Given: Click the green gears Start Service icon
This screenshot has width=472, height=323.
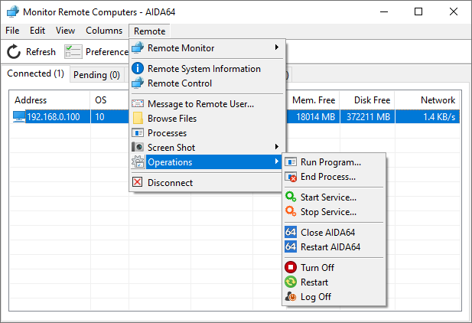Looking at the screenshot, I should click(x=291, y=197).
